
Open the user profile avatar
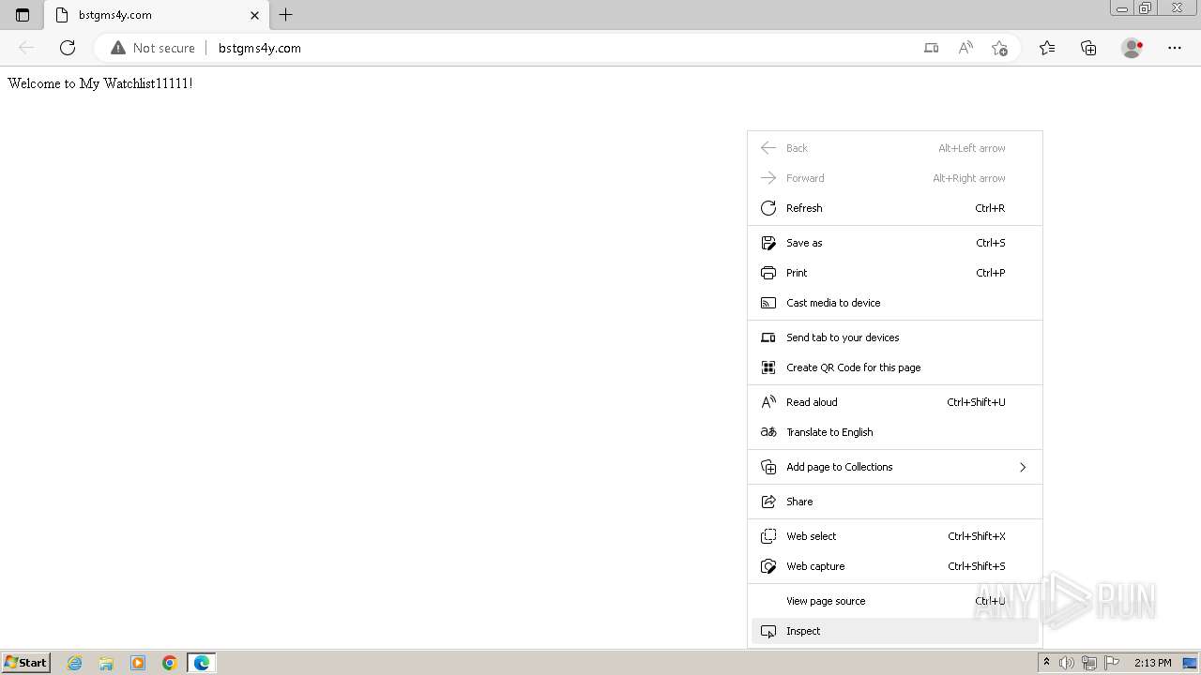point(1132,48)
